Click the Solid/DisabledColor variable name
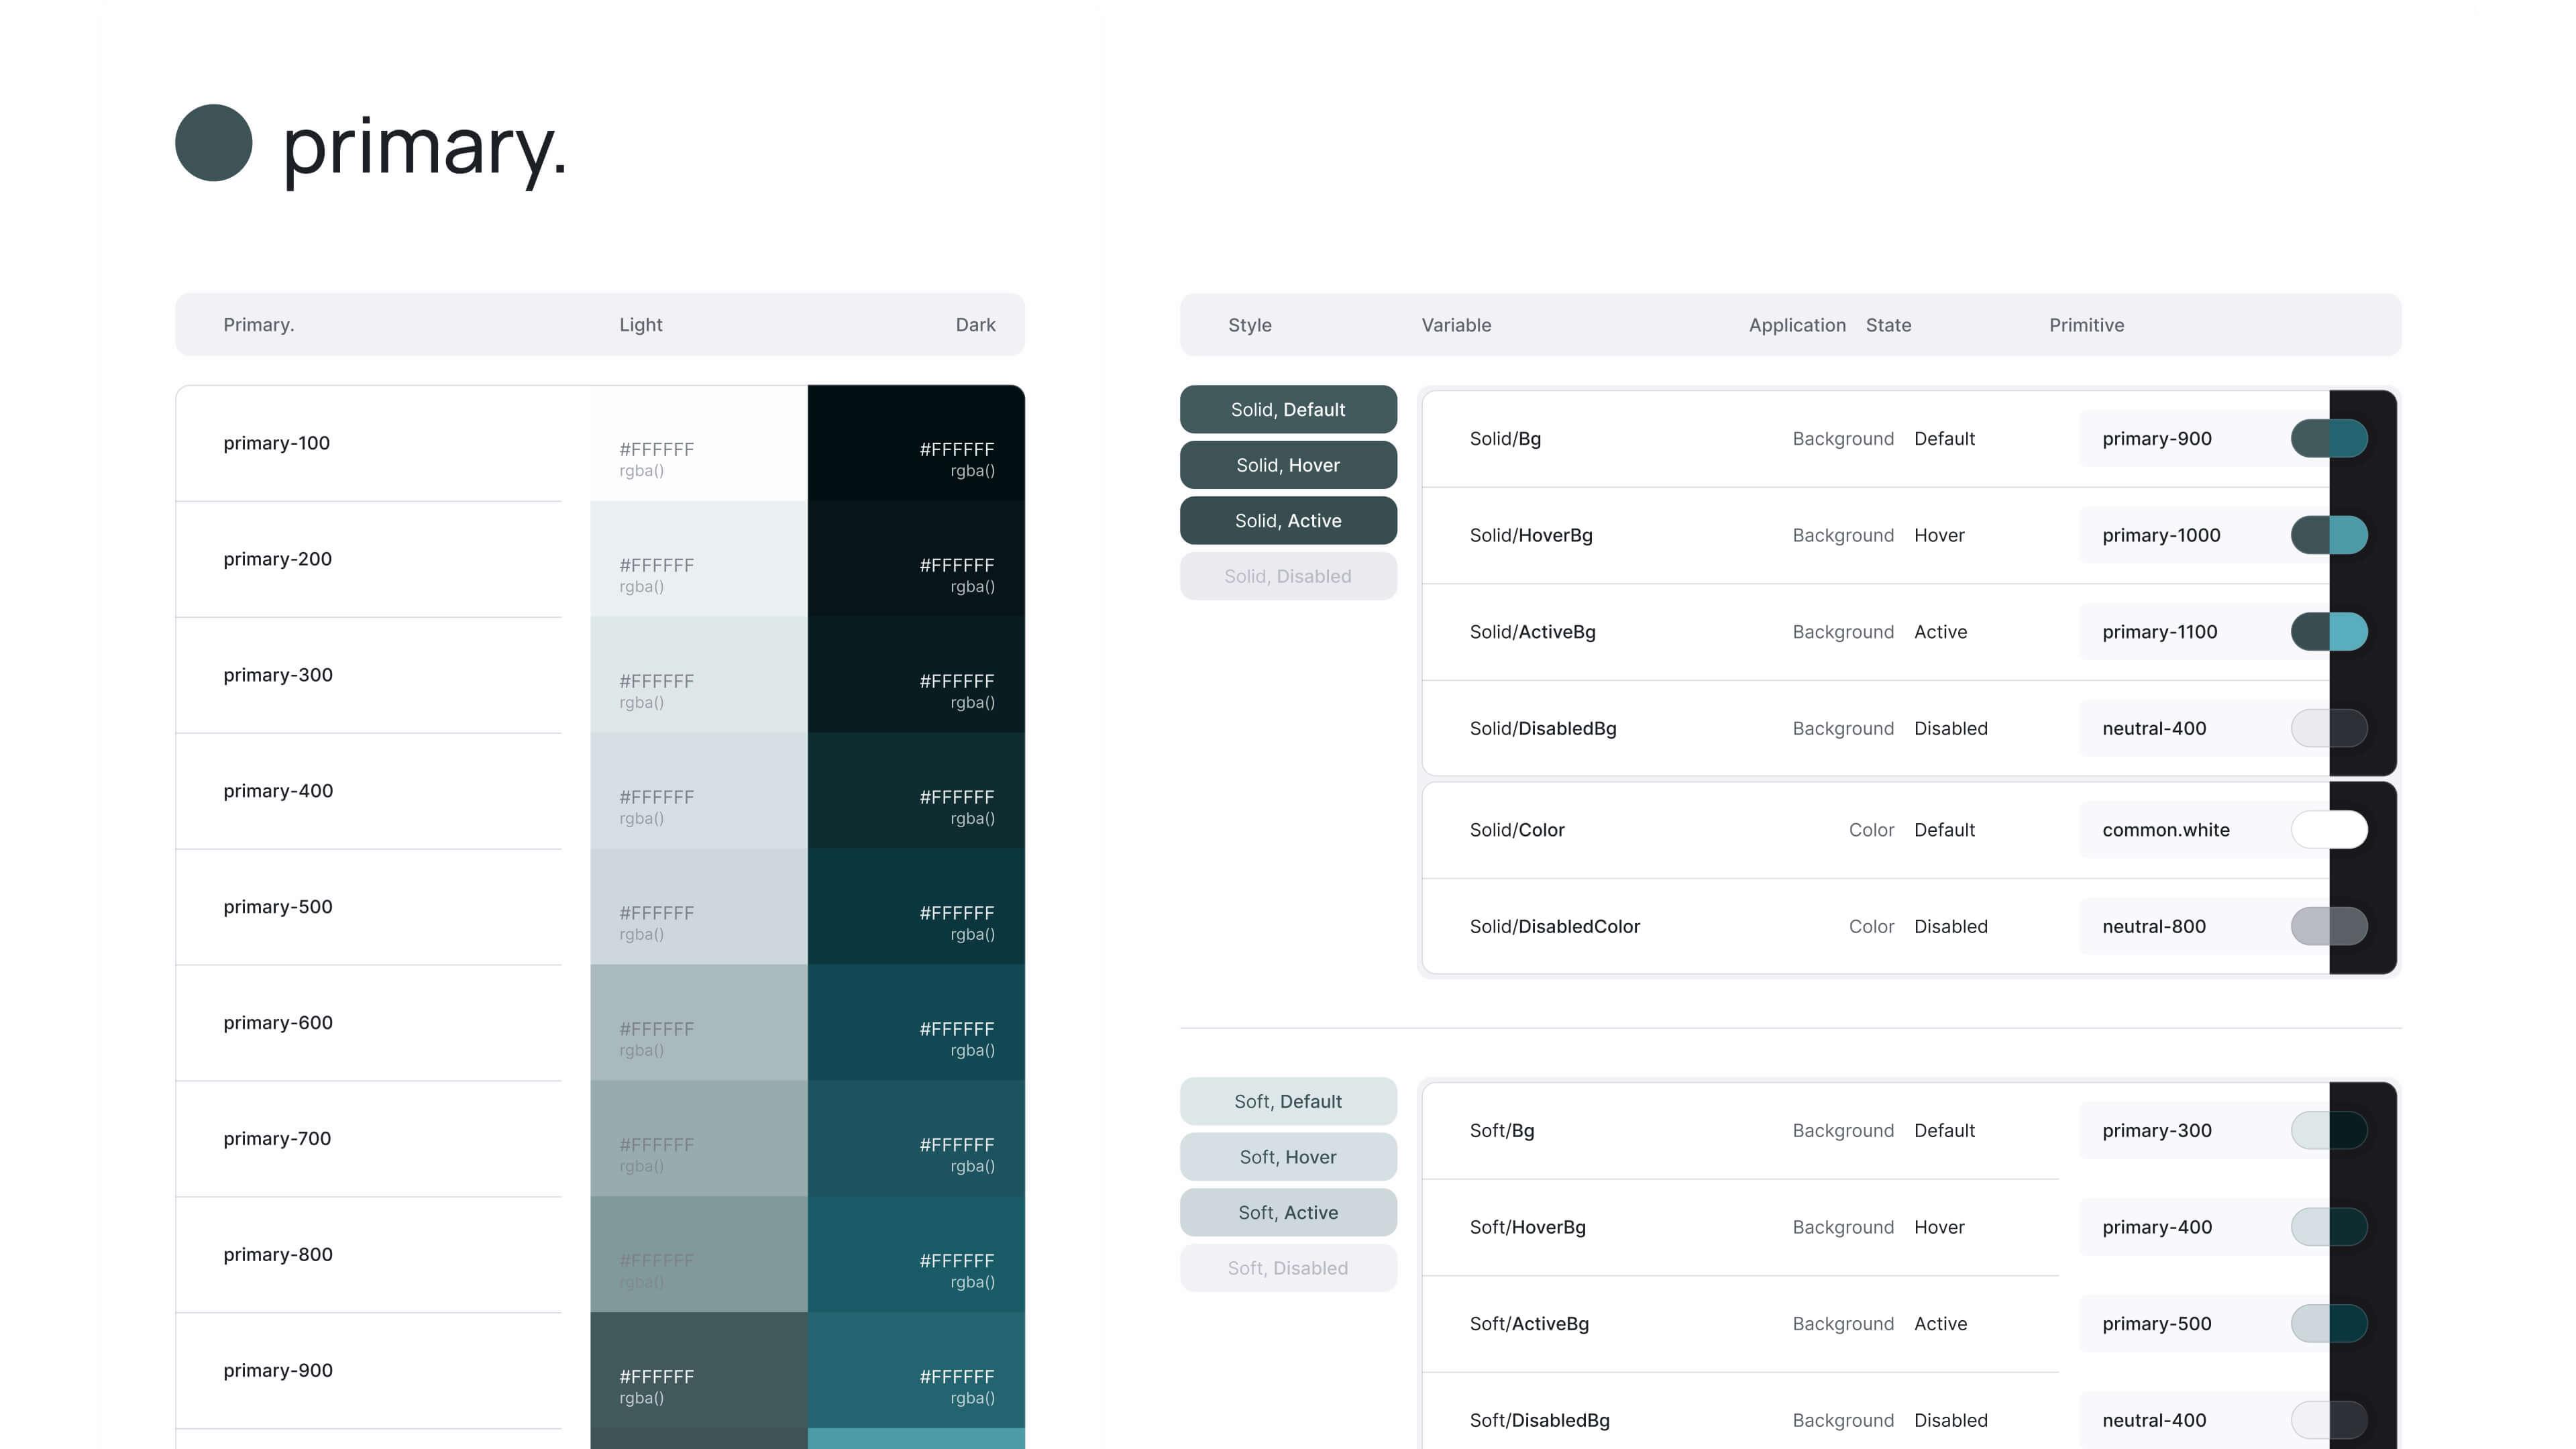2576x1449 pixels. [x=1555, y=926]
